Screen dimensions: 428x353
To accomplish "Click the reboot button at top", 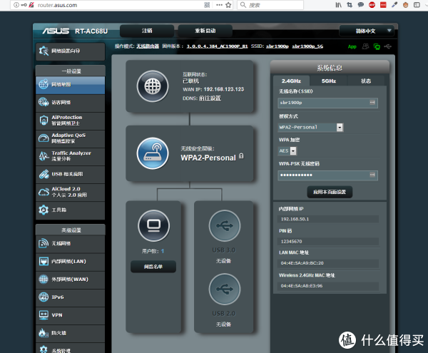I will (205, 31).
